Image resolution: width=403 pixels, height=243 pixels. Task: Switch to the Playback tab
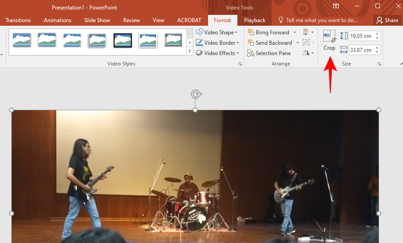(255, 20)
